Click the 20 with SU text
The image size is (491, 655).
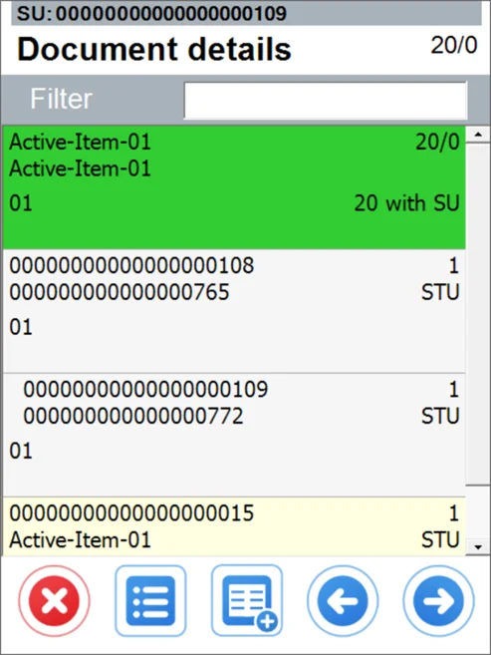click(406, 203)
